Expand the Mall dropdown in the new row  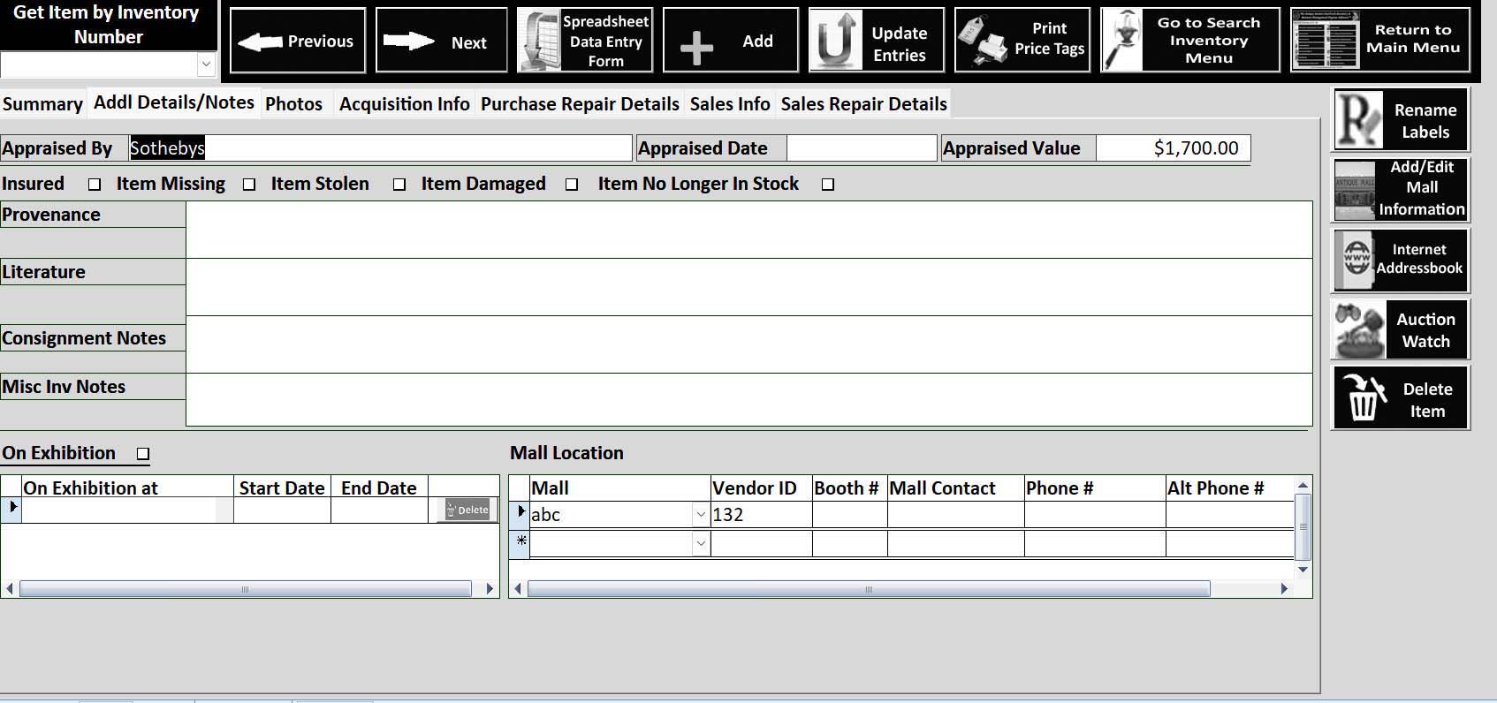point(701,543)
